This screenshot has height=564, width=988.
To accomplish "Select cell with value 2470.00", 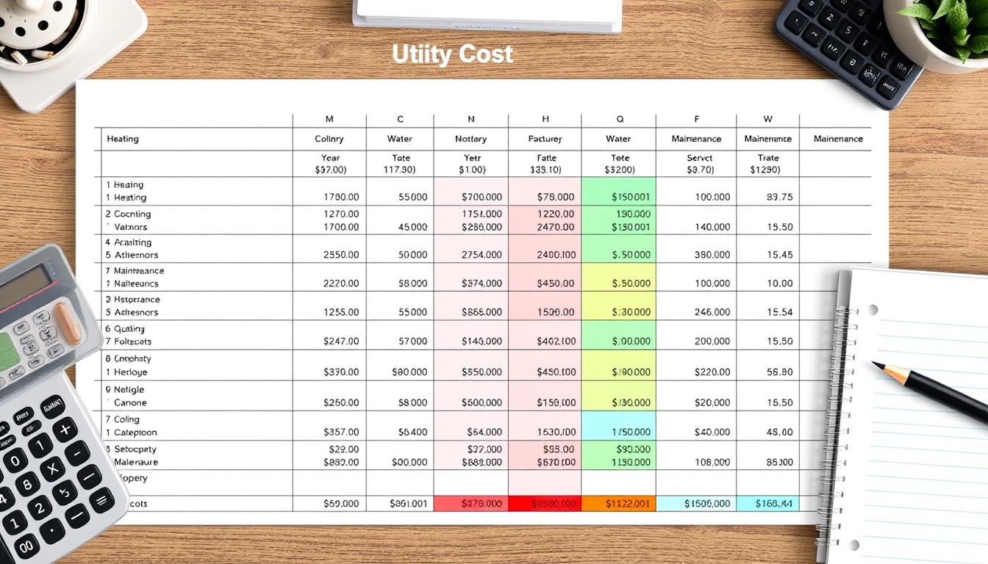I will point(556,227).
